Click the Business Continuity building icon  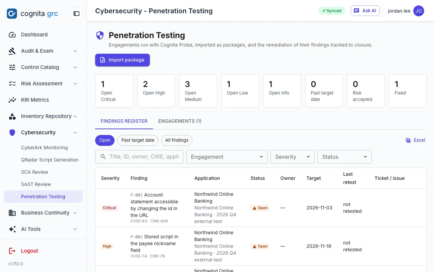tap(12, 213)
